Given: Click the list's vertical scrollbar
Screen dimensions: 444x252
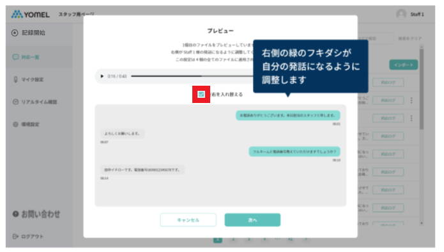Looking at the screenshot, I should click(x=422, y=90).
